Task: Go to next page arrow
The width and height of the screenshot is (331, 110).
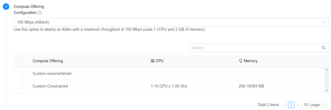Action: 298,105
